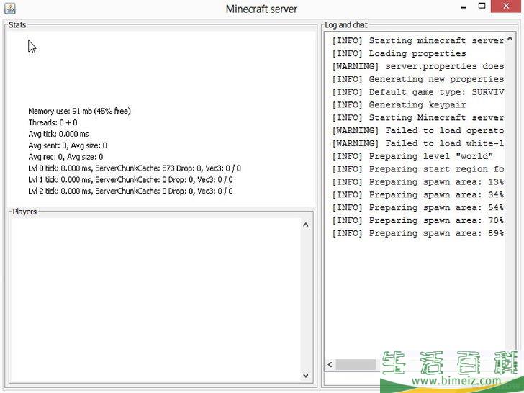This screenshot has width=524, height=393.
Task: Click inside the empty Players list
Action: coord(155,300)
